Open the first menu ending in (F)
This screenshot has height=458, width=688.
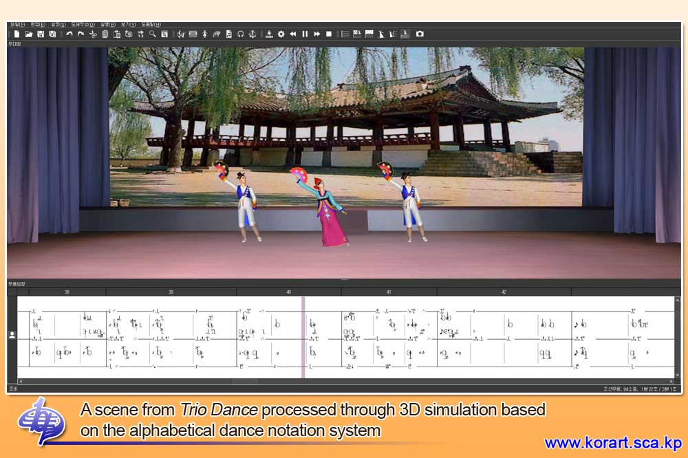(x=18, y=25)
